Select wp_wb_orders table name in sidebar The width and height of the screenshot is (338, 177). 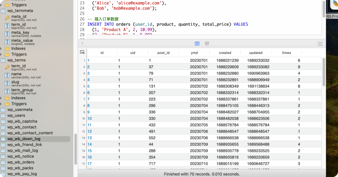click(21, 162)
